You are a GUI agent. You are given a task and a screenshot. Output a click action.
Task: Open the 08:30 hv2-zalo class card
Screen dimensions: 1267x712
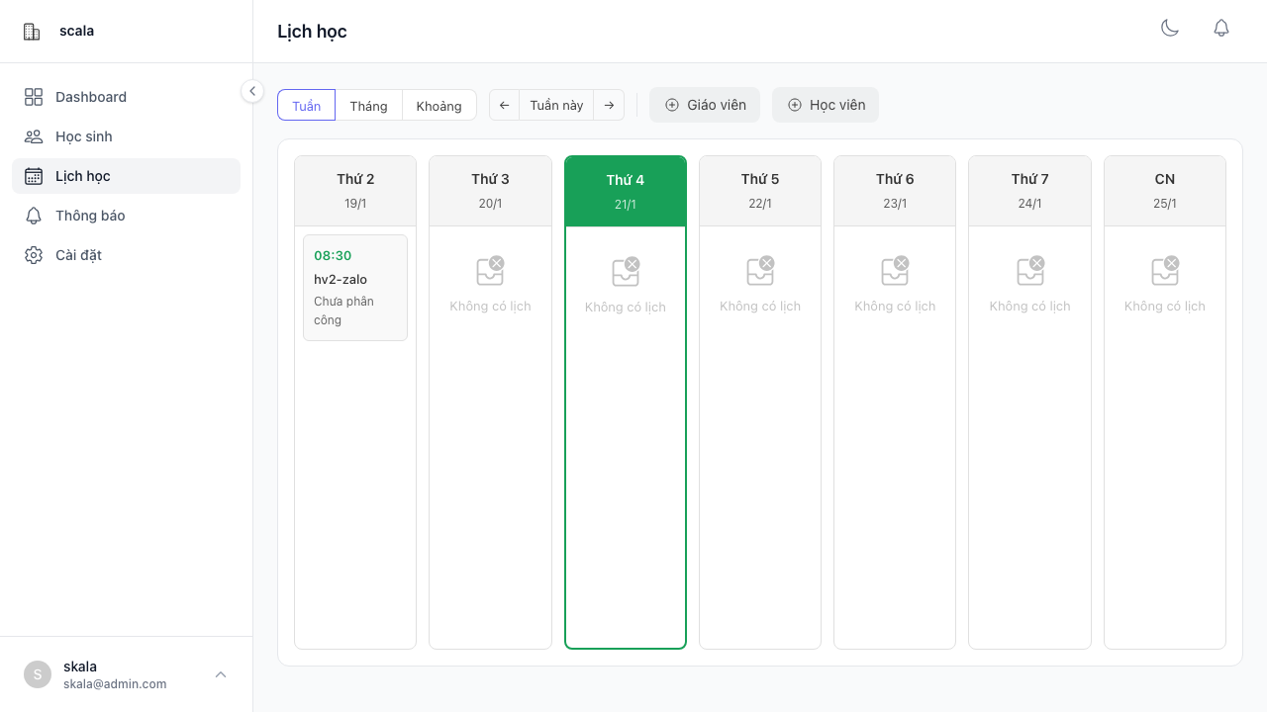[355, 288]
